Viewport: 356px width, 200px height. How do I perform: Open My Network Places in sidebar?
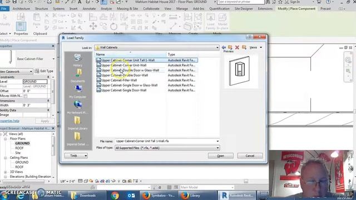coord(78,107)
